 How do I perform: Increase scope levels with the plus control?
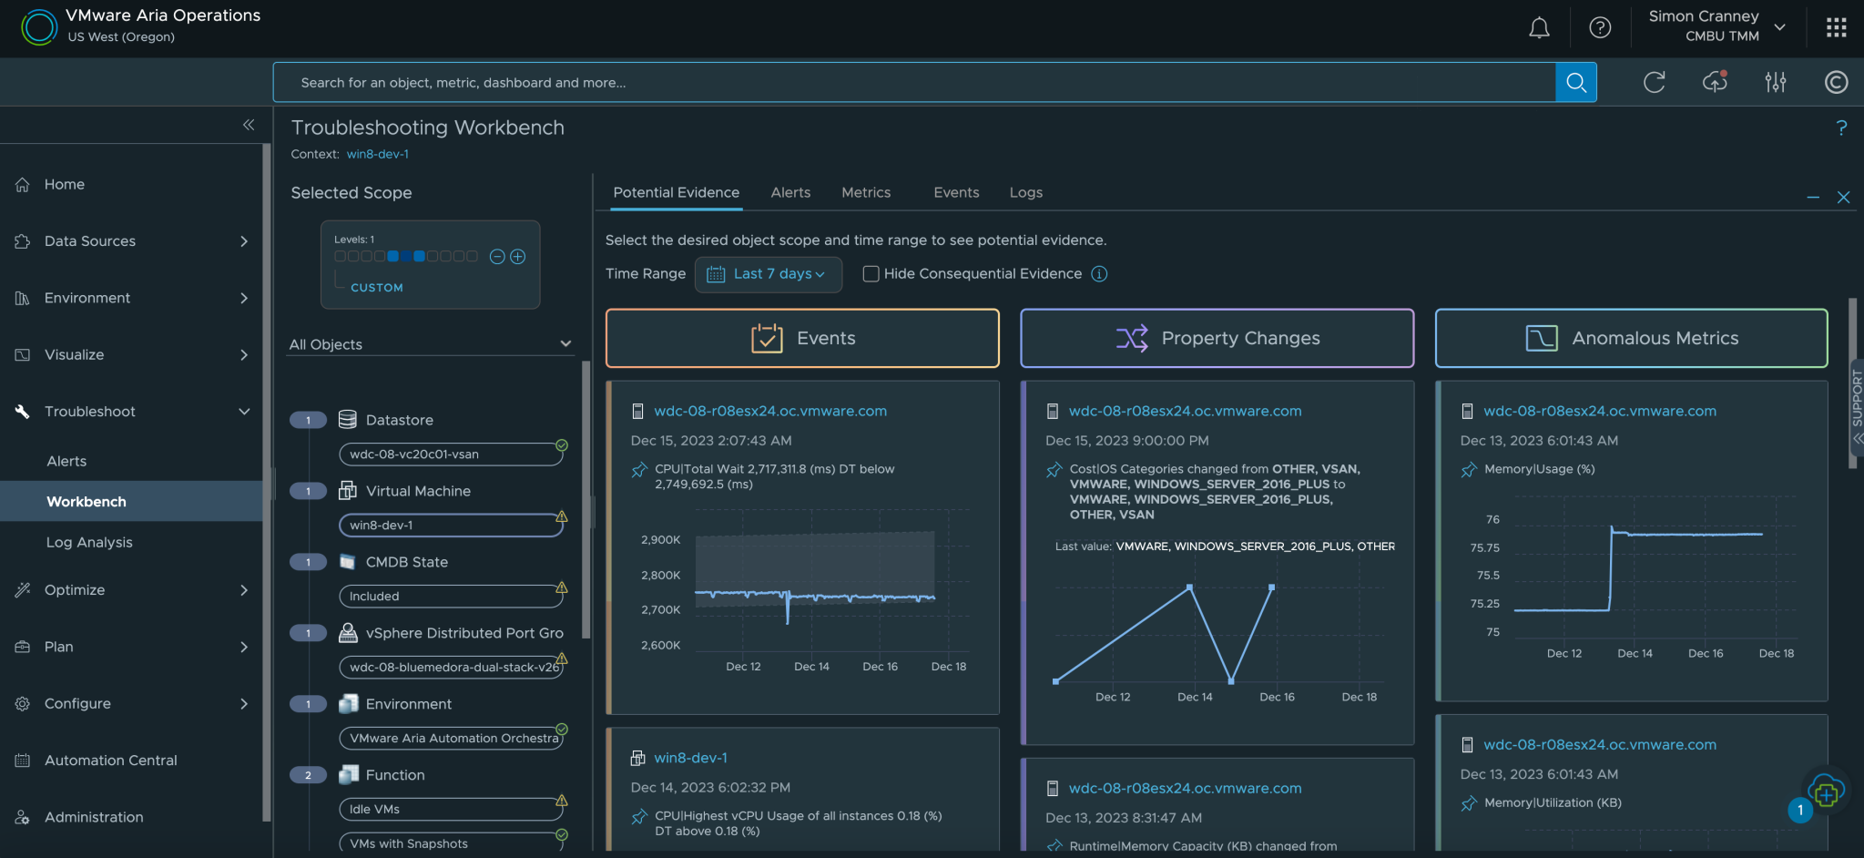[x=518, y=256]
